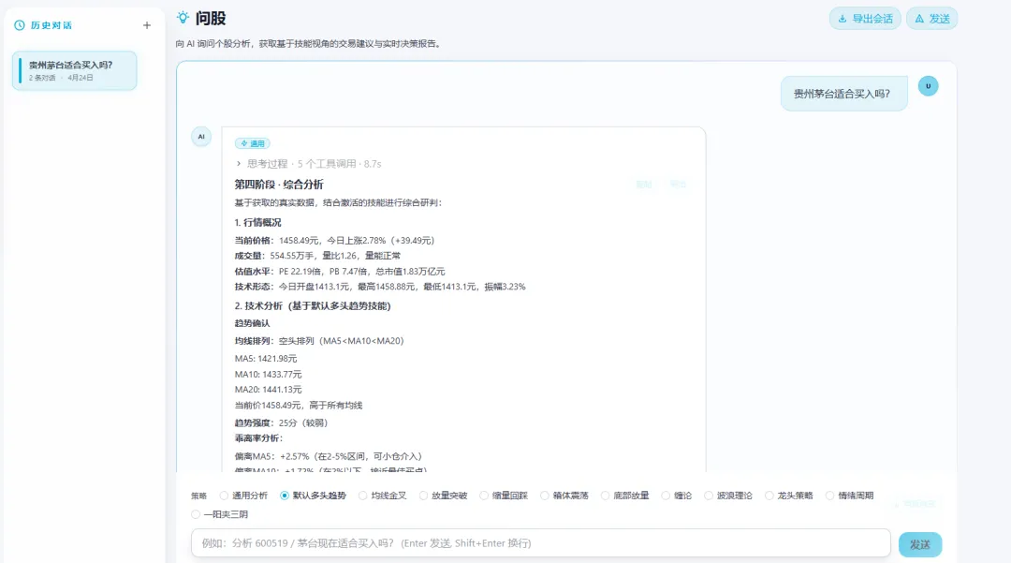The height and width of the screenshot is (563, 1011).
Task: Click the 估值水平 PE 22.19倍 line
Action: 340,271
